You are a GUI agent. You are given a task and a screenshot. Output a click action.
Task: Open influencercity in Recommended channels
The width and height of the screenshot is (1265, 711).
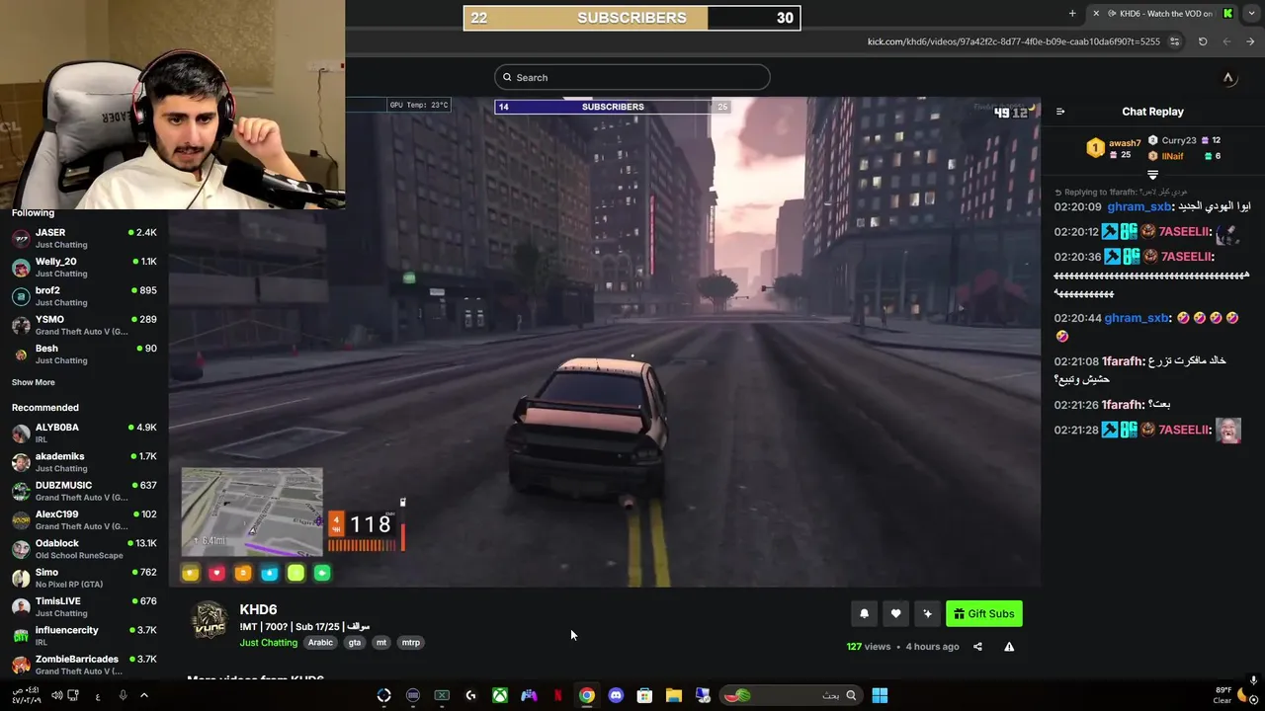[x=84, y=635]
